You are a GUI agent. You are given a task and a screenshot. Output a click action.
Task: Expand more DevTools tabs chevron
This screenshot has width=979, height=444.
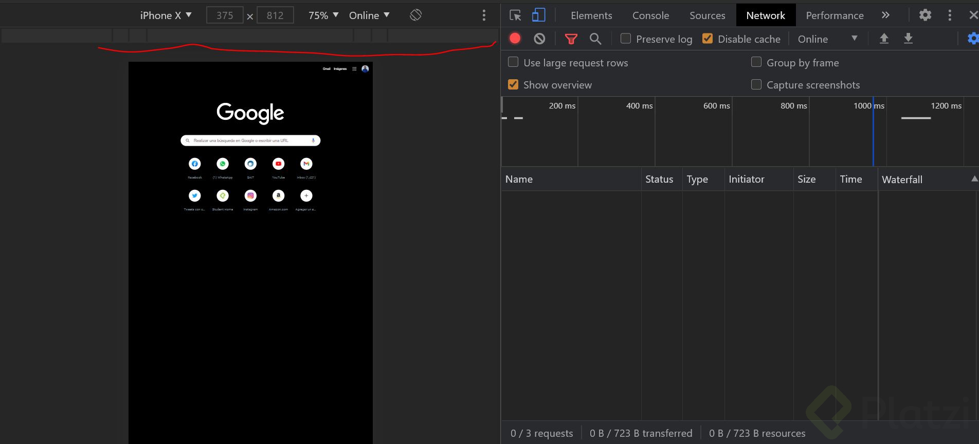point(885,15)
